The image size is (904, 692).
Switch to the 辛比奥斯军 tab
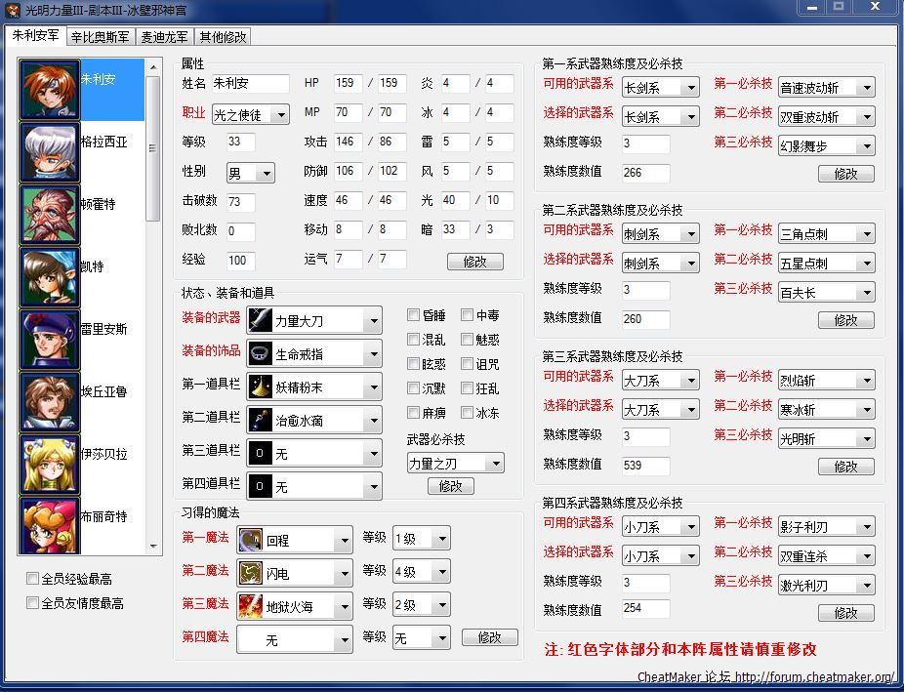[100, 37]
